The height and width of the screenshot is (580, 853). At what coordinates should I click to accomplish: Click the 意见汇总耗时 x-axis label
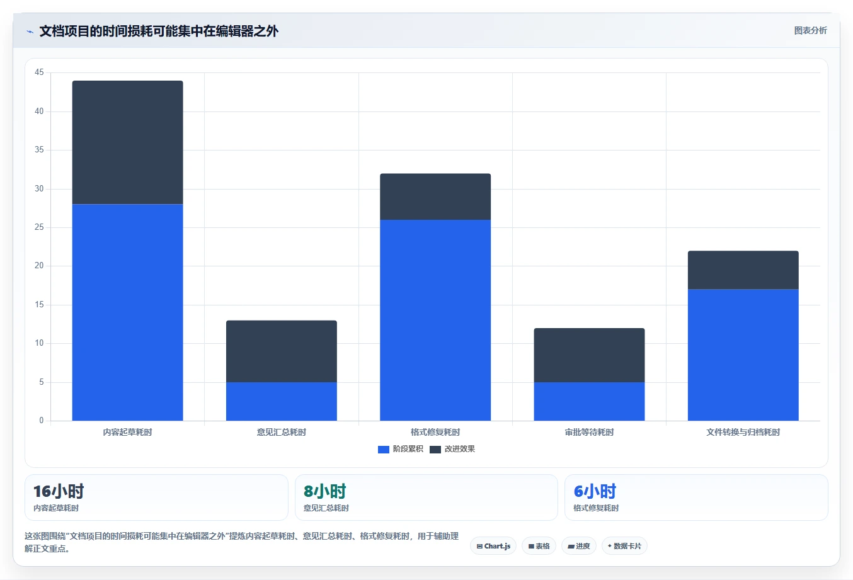pos(282,432)
